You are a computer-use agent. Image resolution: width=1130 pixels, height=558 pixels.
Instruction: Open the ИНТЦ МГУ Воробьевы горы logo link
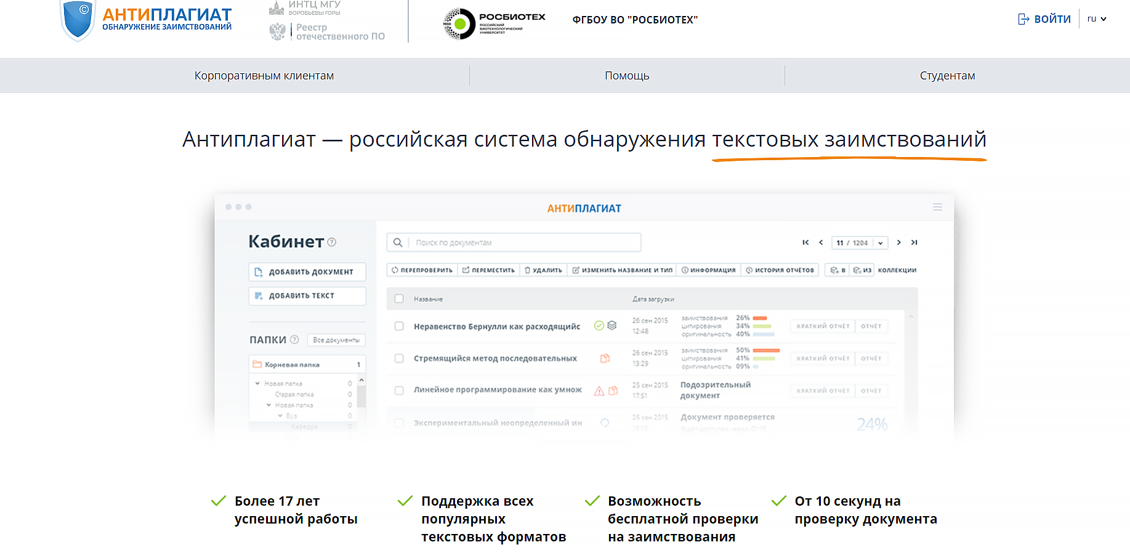pyautogui.click(x=305, y=8)
